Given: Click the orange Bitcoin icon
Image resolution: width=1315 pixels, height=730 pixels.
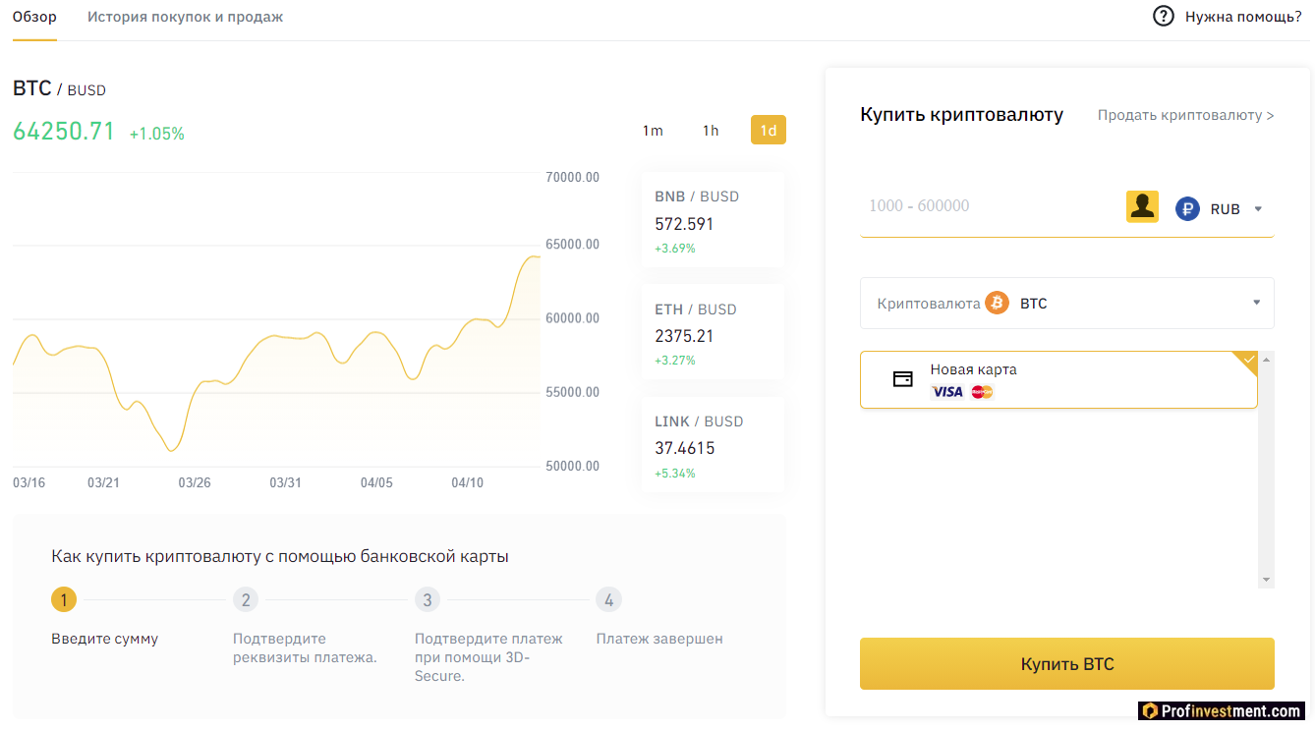Looking at the screenshot, I should [x=998, y=303].
